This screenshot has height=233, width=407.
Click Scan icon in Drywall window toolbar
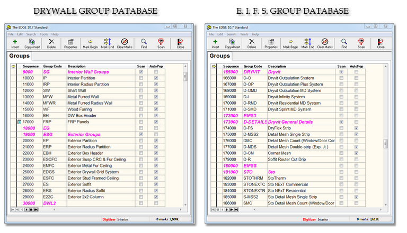coord(161,43)
